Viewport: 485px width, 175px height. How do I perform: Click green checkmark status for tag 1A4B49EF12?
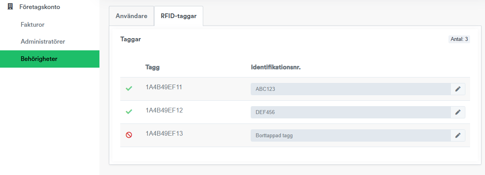pos(129,112)
